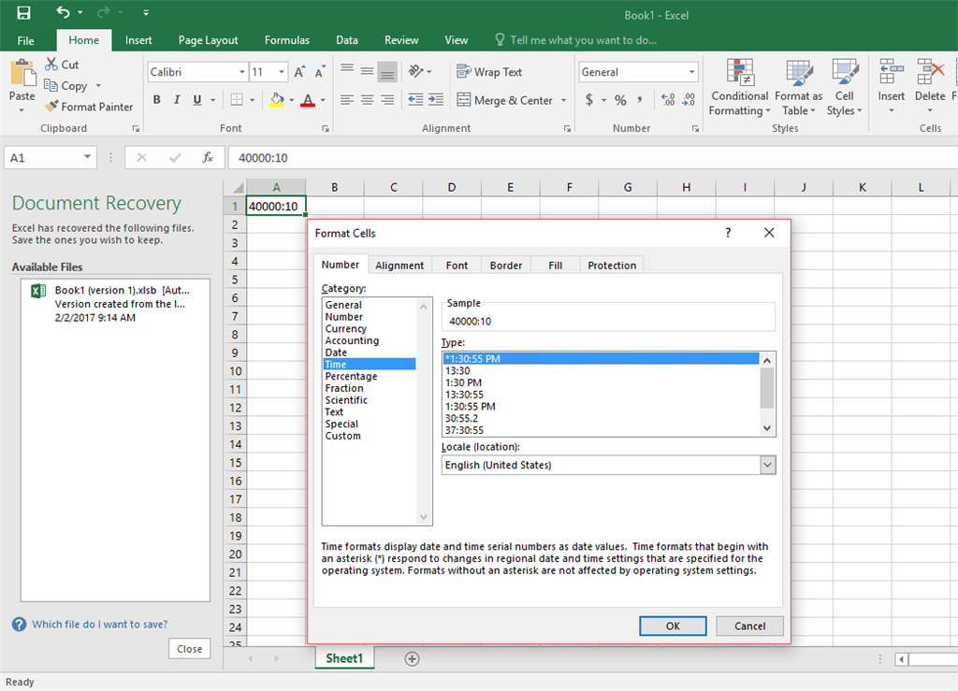Open the Alignment tab in Format Cells
This screenshot has width=958, height=691.
[x=399, y=265]
